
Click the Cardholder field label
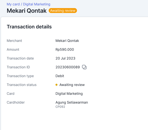pyautogui.click(x=16, y=102)
